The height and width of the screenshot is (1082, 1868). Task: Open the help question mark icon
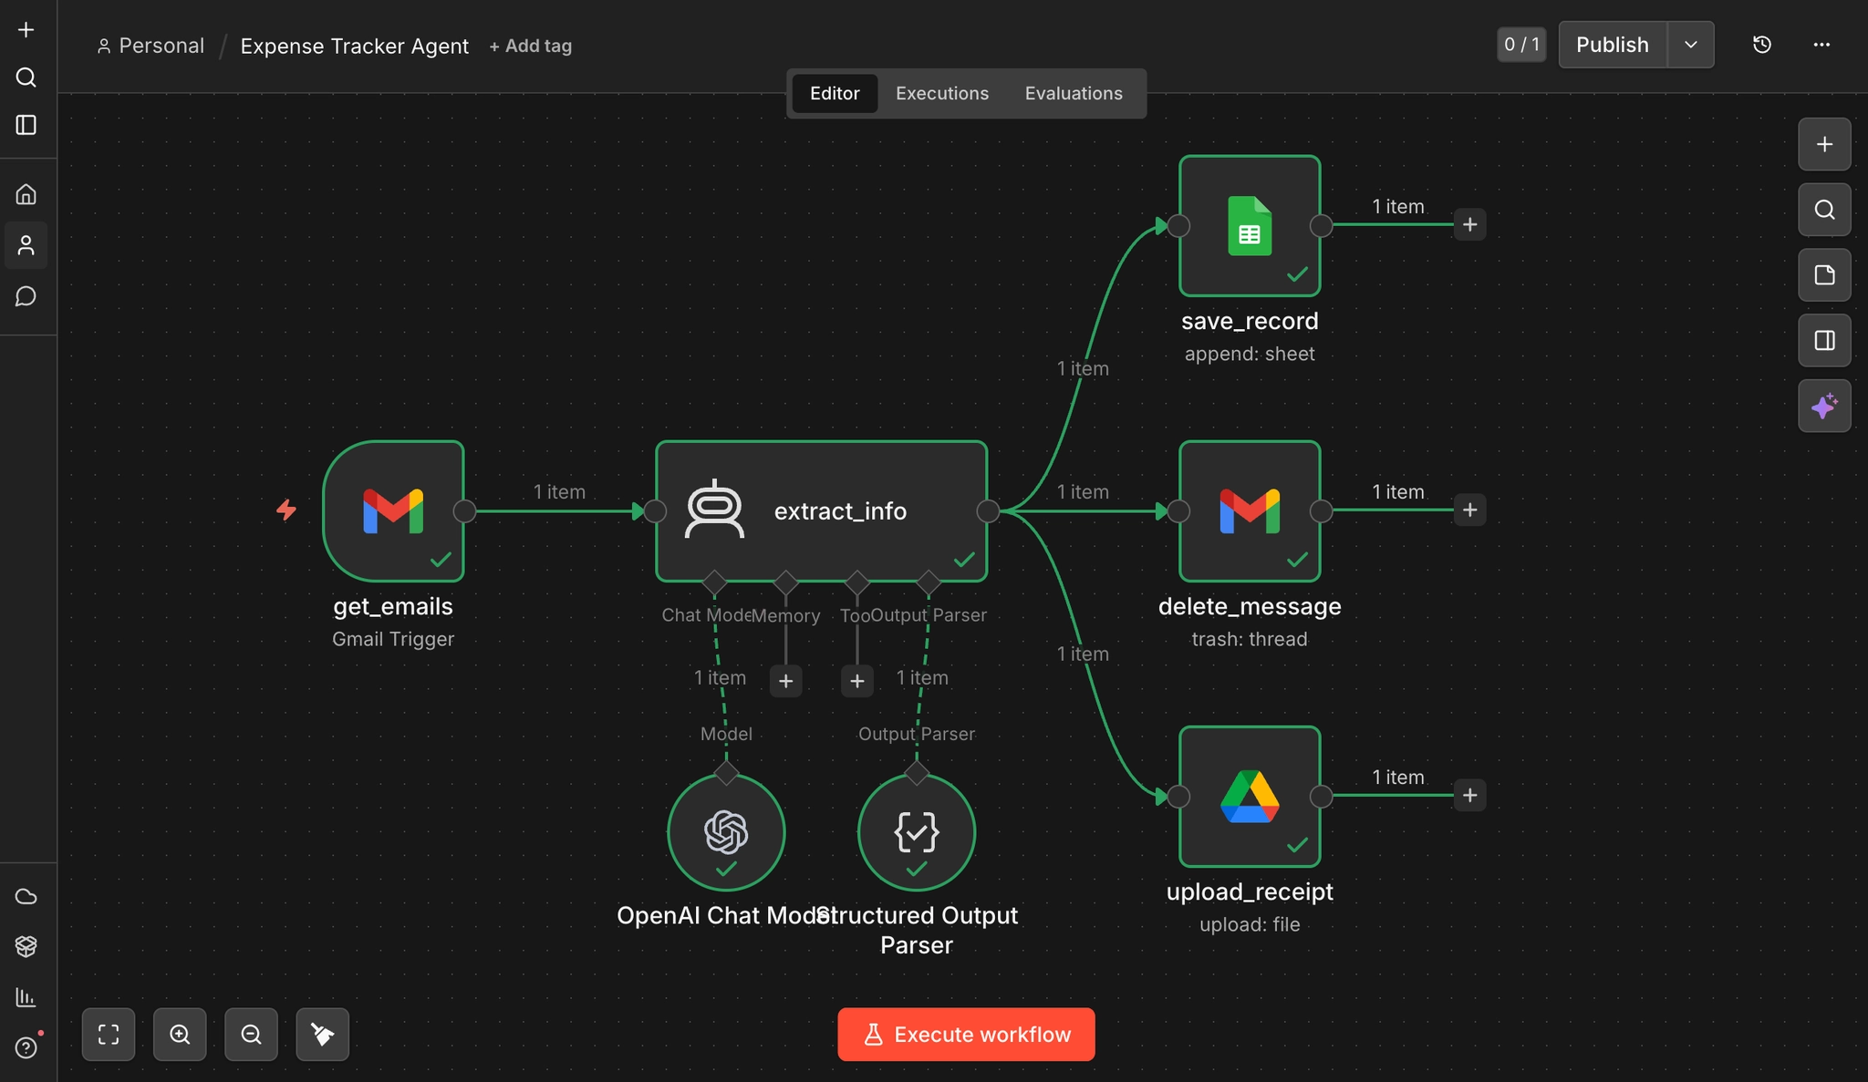click(26, 1047)
